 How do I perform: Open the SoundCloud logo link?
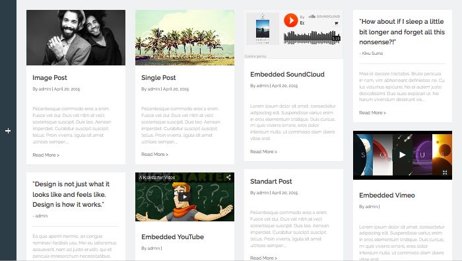[324, 17]
